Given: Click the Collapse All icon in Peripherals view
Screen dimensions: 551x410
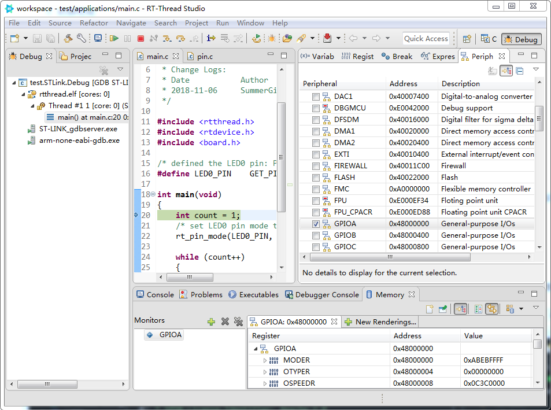Looking at the screenshot, I should coord(520,71).
